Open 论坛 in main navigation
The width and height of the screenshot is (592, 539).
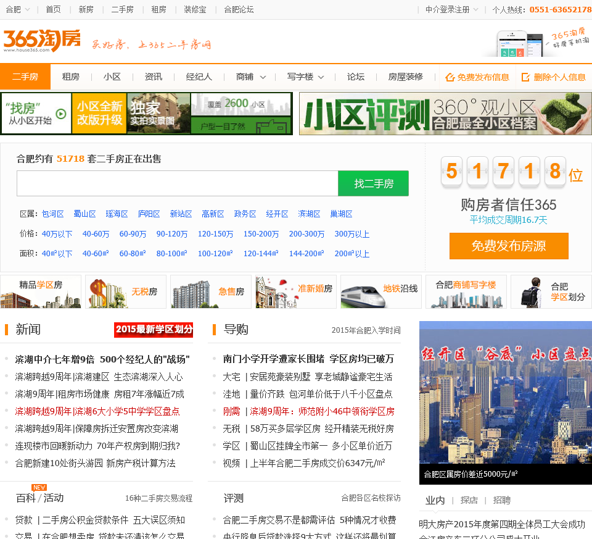tap(356, 77)
